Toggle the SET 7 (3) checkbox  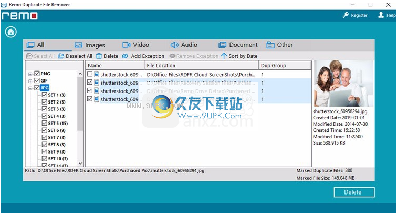45,137
